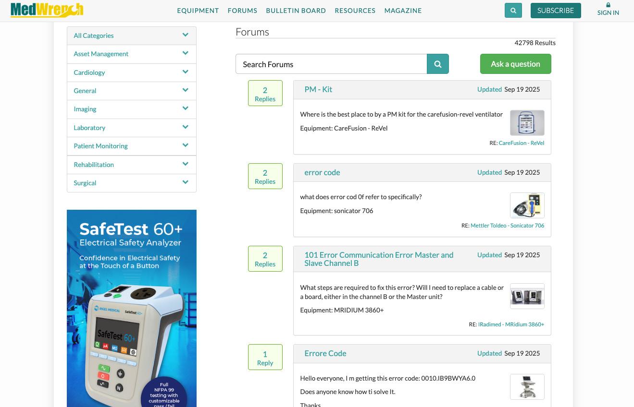634x407 pixels.
Task: Open the error code forum thread
Action: [322, 172]
